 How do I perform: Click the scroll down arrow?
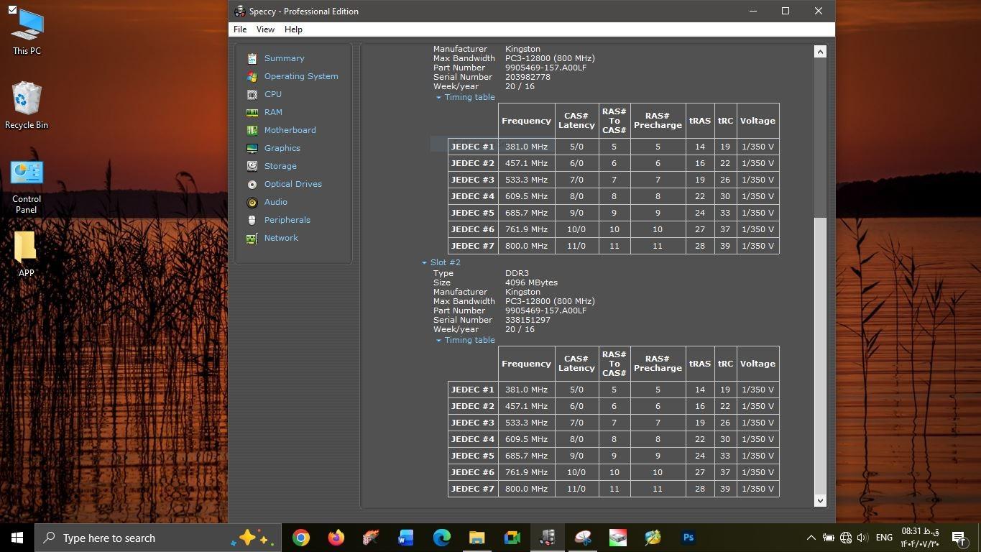coord(820,501)
